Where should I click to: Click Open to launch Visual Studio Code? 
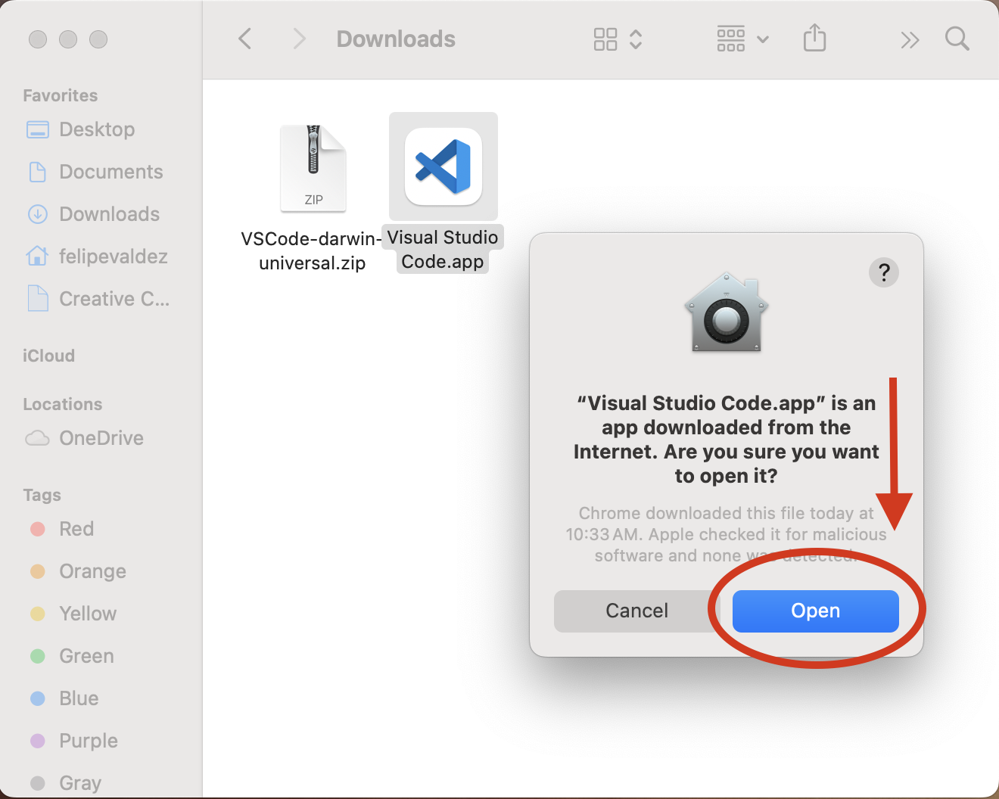tap(815, 611)
